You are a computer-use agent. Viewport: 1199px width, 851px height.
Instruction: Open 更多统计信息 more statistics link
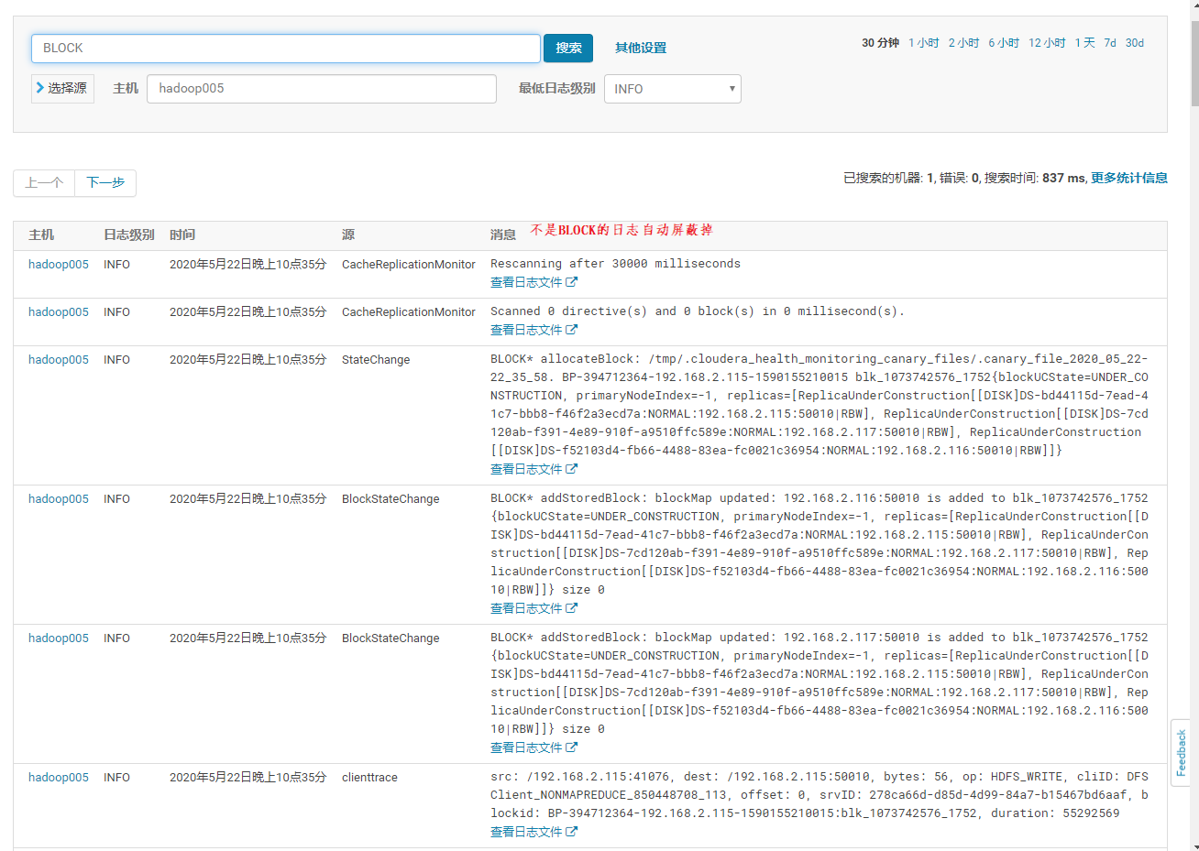pos(1129,178)
